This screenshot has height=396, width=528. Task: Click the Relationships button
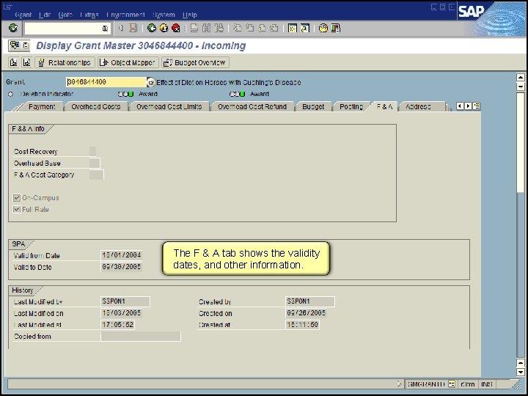pyautogui.click(x=65, y=62)
